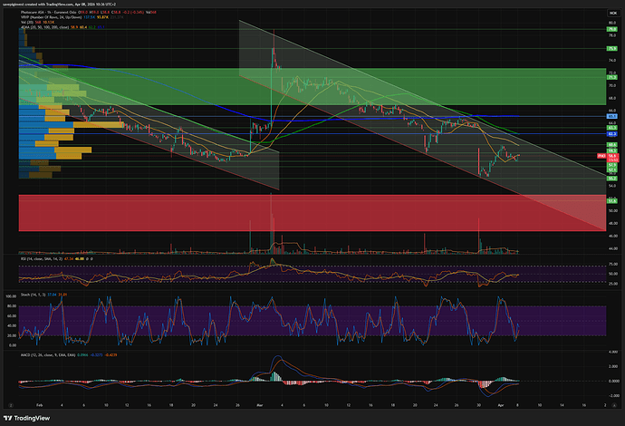Select the SMA (20, 50, 100, 200) legend
This screenshot has height=426, width=625.
45,27
